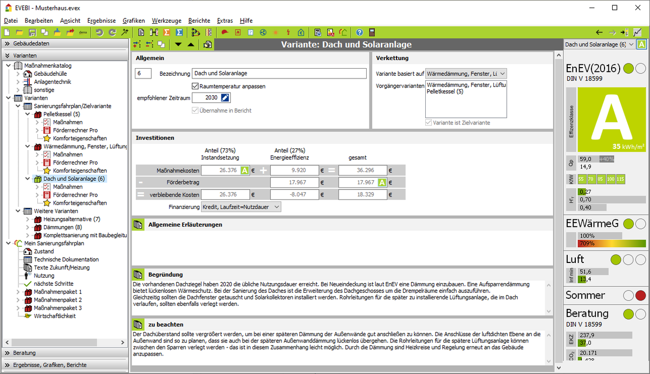Screen dimensions: 650x374
Task: Click the red circle next to Sommer
Action: [640, 296]
